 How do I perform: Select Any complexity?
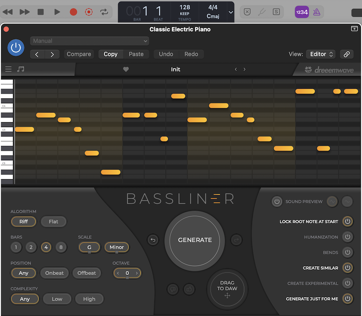[x=25, y=299]
